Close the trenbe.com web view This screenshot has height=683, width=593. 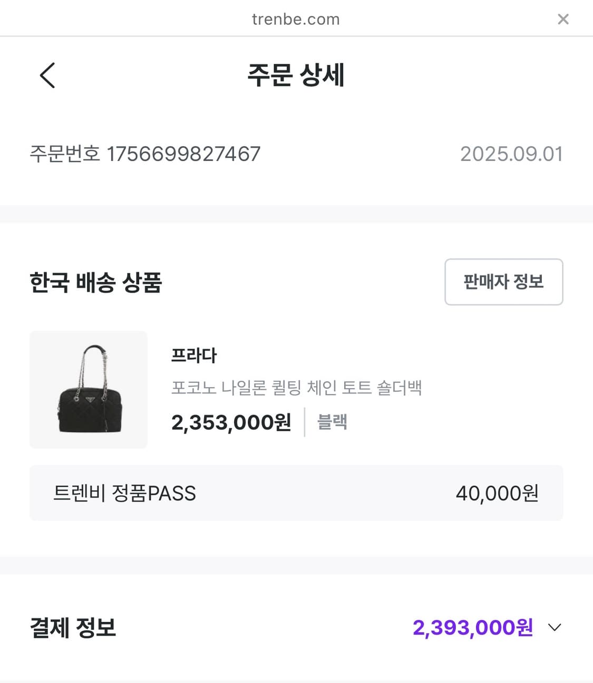[563, 20]
